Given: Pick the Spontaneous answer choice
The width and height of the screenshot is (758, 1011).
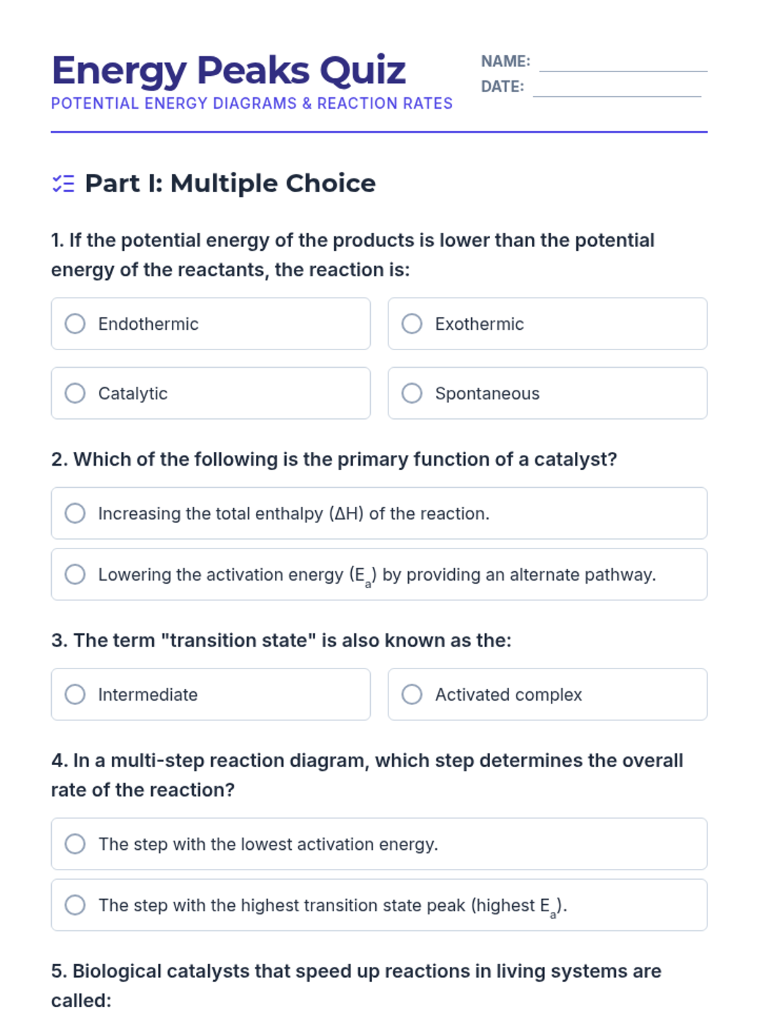Looking at the screenshot, I should point(412,393).
